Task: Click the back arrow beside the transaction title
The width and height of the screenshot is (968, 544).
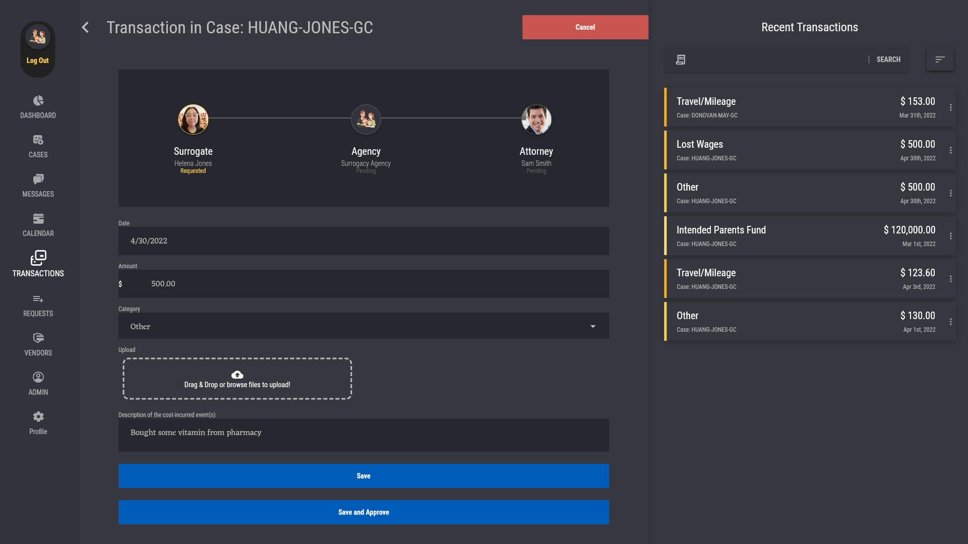Action: (85, 27)
